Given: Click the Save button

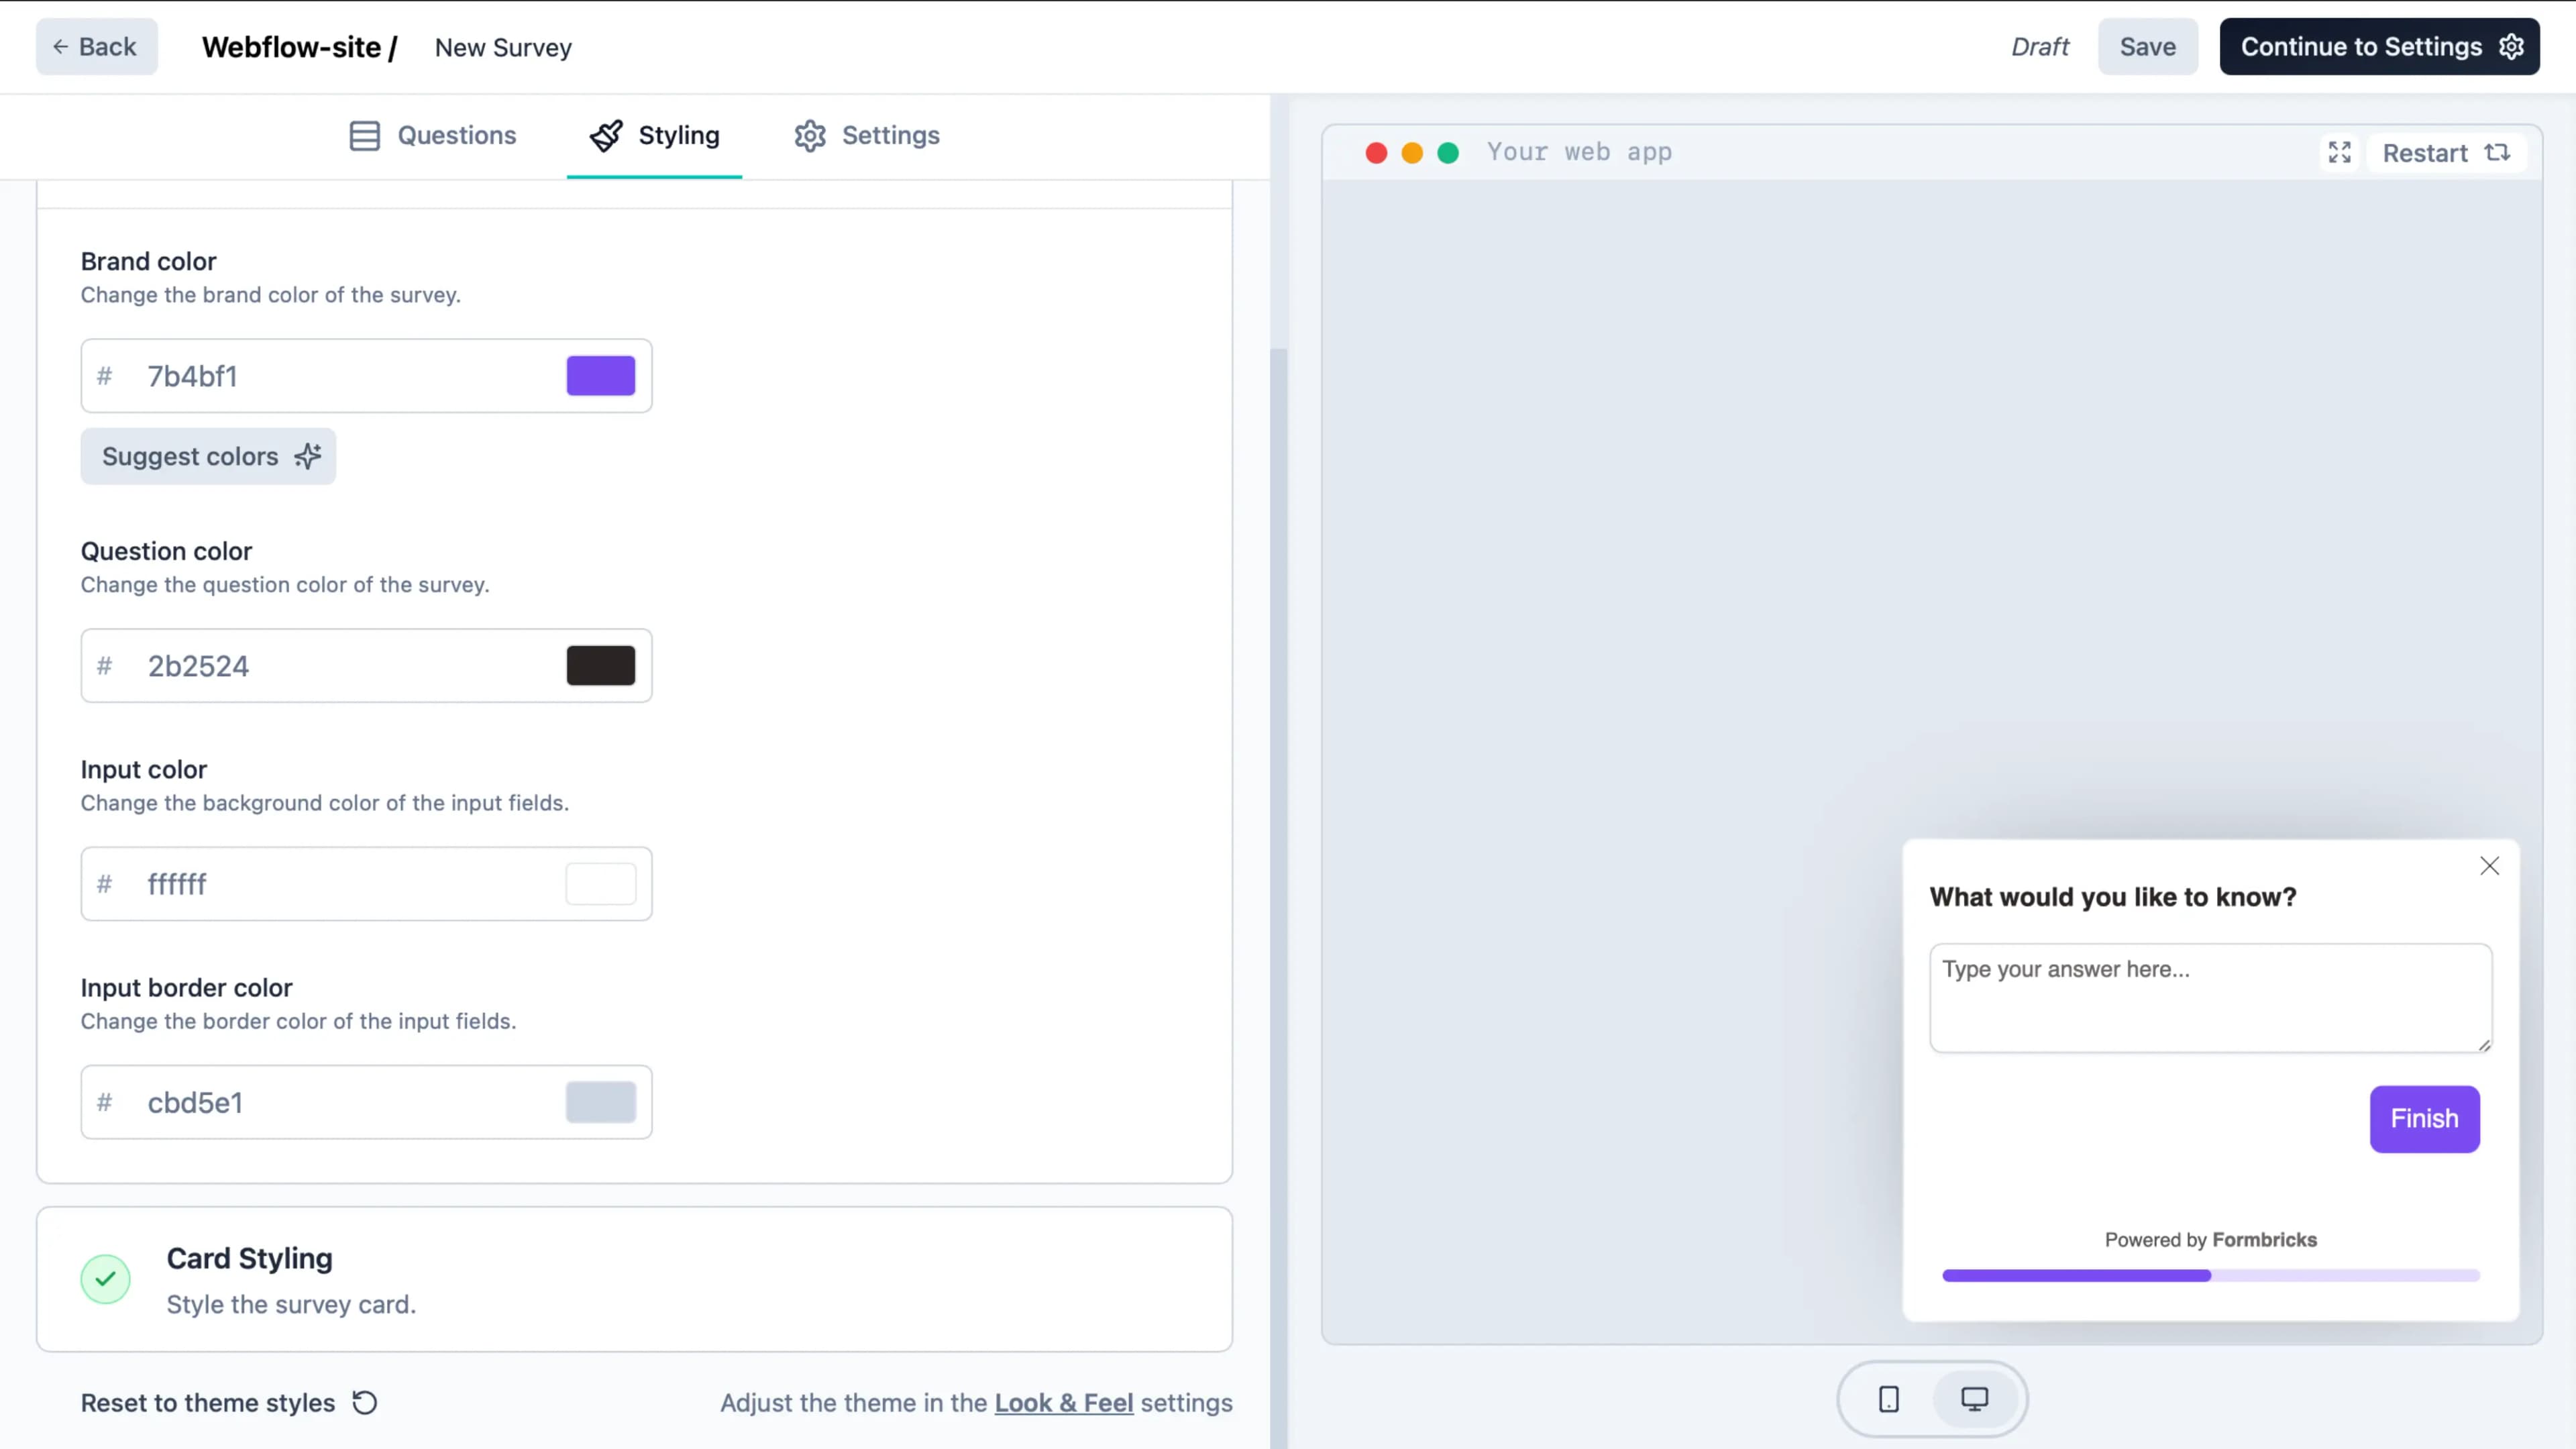Looking at the screenshot, I should click(x=2148, y=46).
